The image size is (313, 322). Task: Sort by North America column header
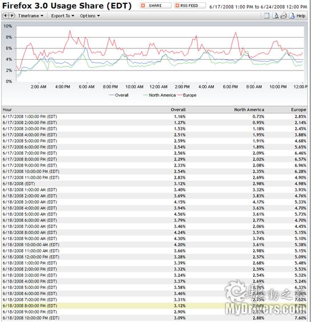(249, 110)
